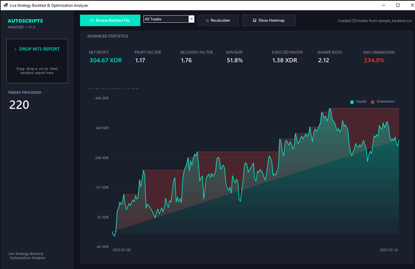This screenshot has height=269, width=415.
Task: Click the download arrow icon beside Drop MT5 Report
Action: coord(16,49)
